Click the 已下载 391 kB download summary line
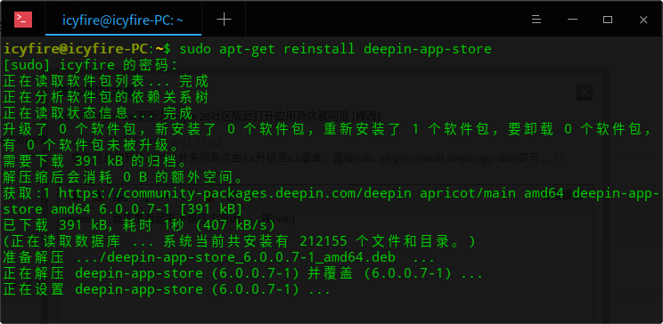 pos(139,225)
